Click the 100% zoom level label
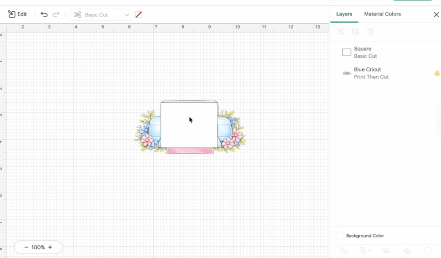441x258 pixels. tap(38, 247)
